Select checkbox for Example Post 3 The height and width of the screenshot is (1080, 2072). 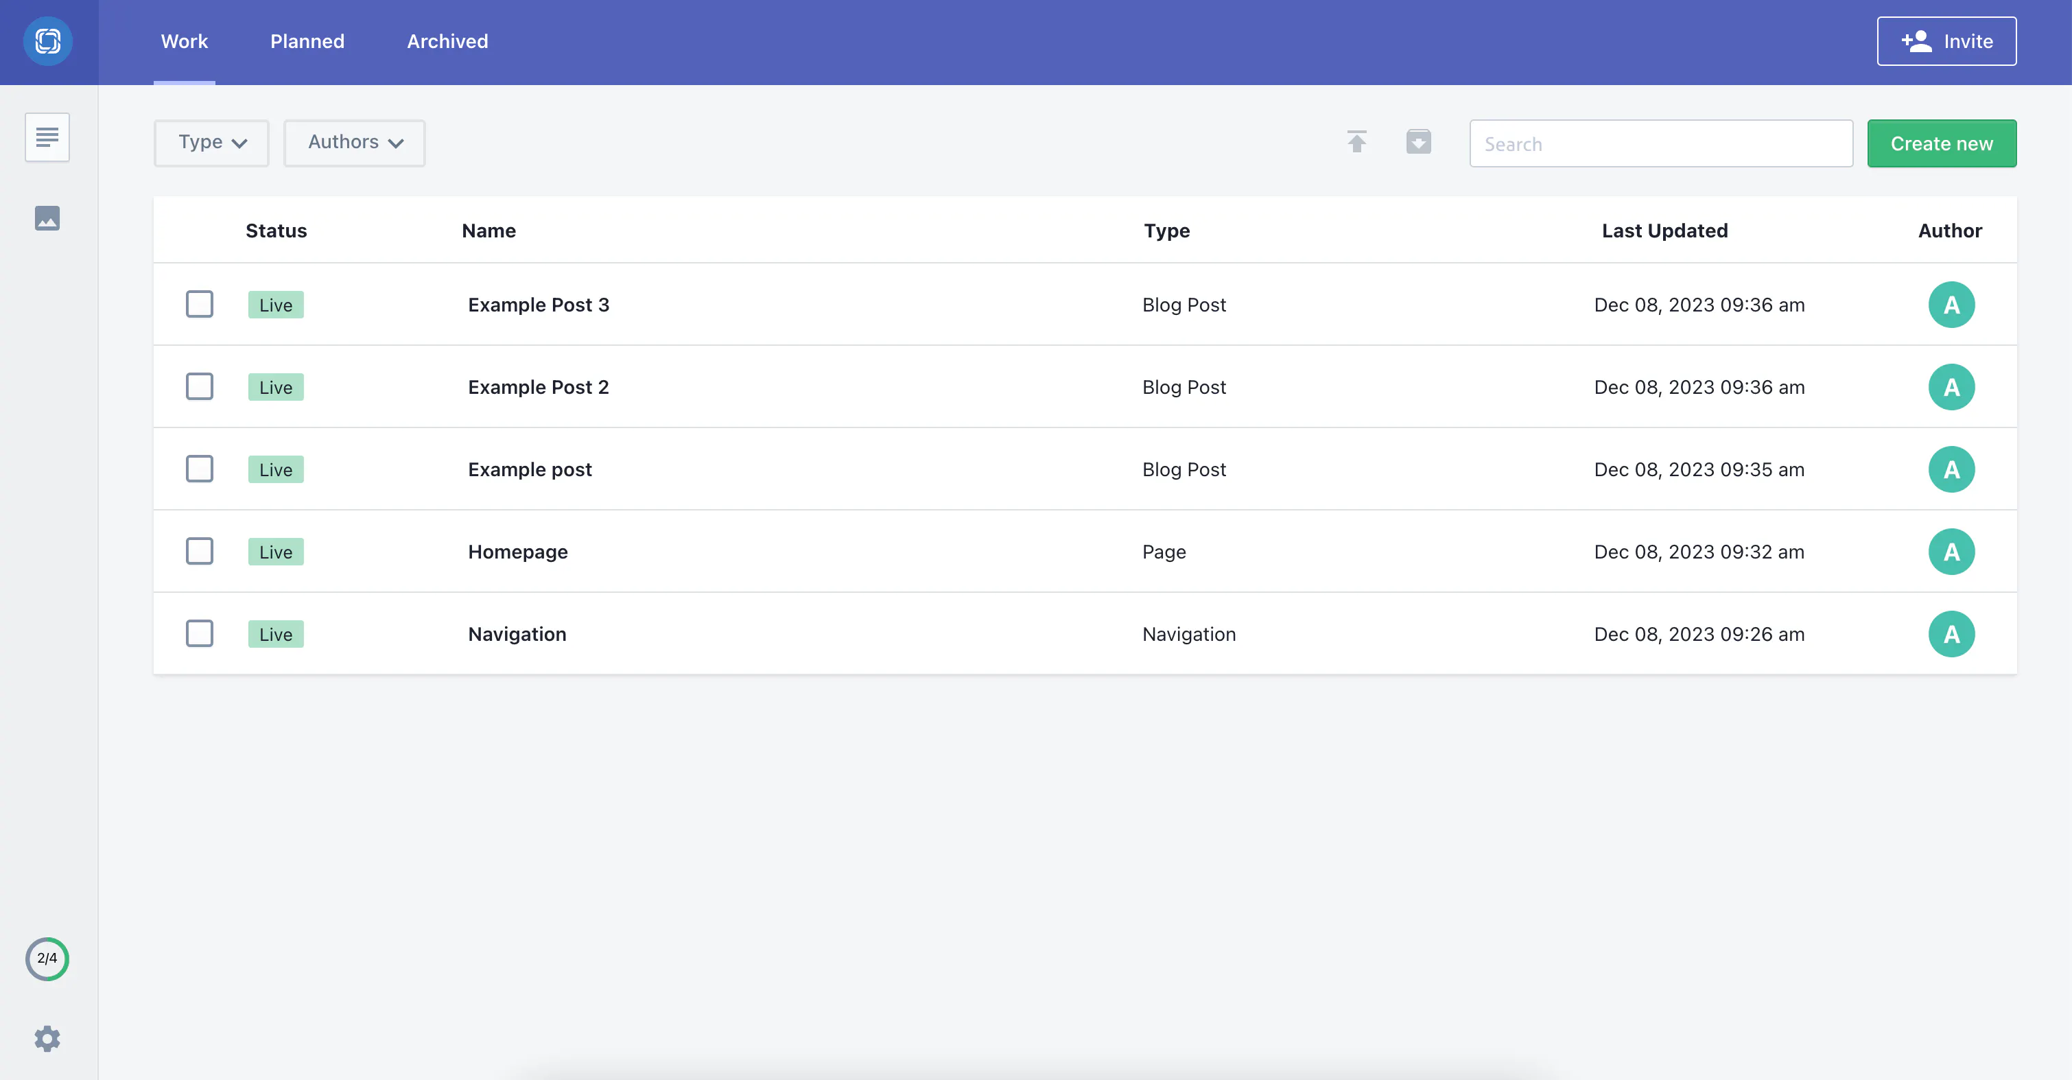click(200, 304)
